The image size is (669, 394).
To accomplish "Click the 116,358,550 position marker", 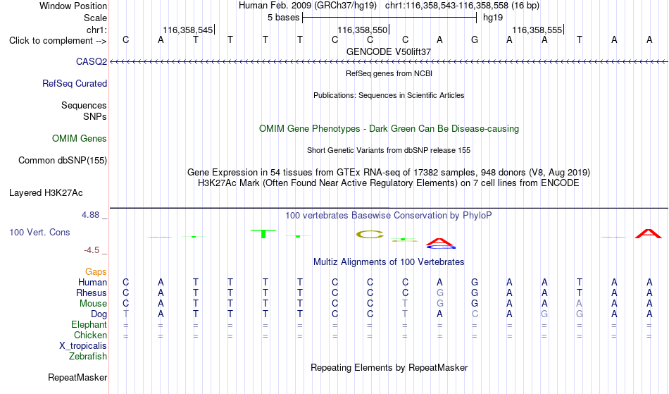I will pos(363,30).
